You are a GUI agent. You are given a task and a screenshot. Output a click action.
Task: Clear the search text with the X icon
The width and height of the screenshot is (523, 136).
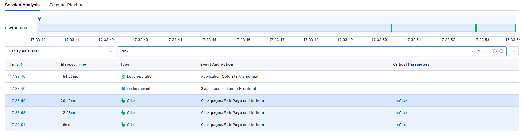[495, 51]
